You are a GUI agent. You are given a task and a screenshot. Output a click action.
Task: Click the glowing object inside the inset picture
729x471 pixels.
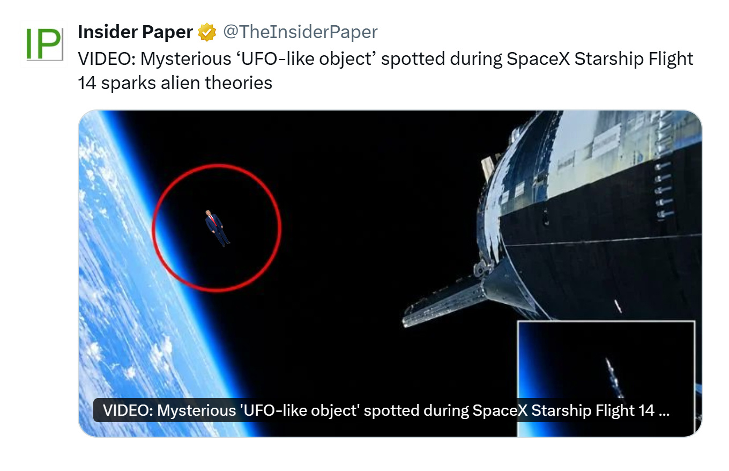pos(613,376)
